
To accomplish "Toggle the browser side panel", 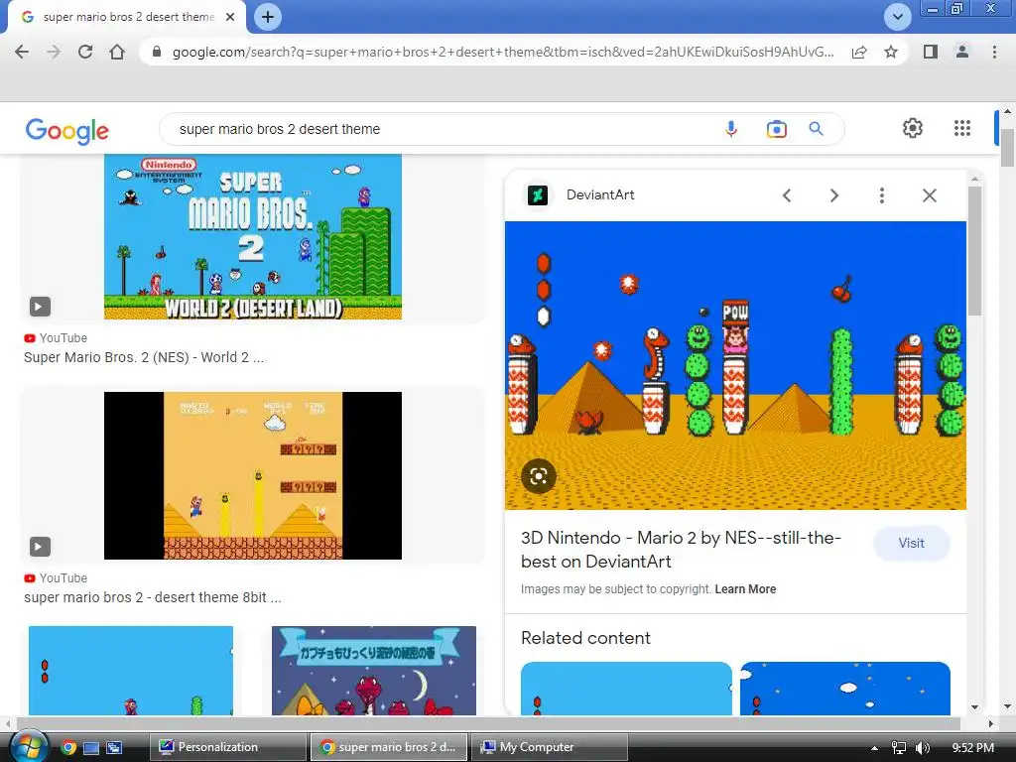I will 931,52.
